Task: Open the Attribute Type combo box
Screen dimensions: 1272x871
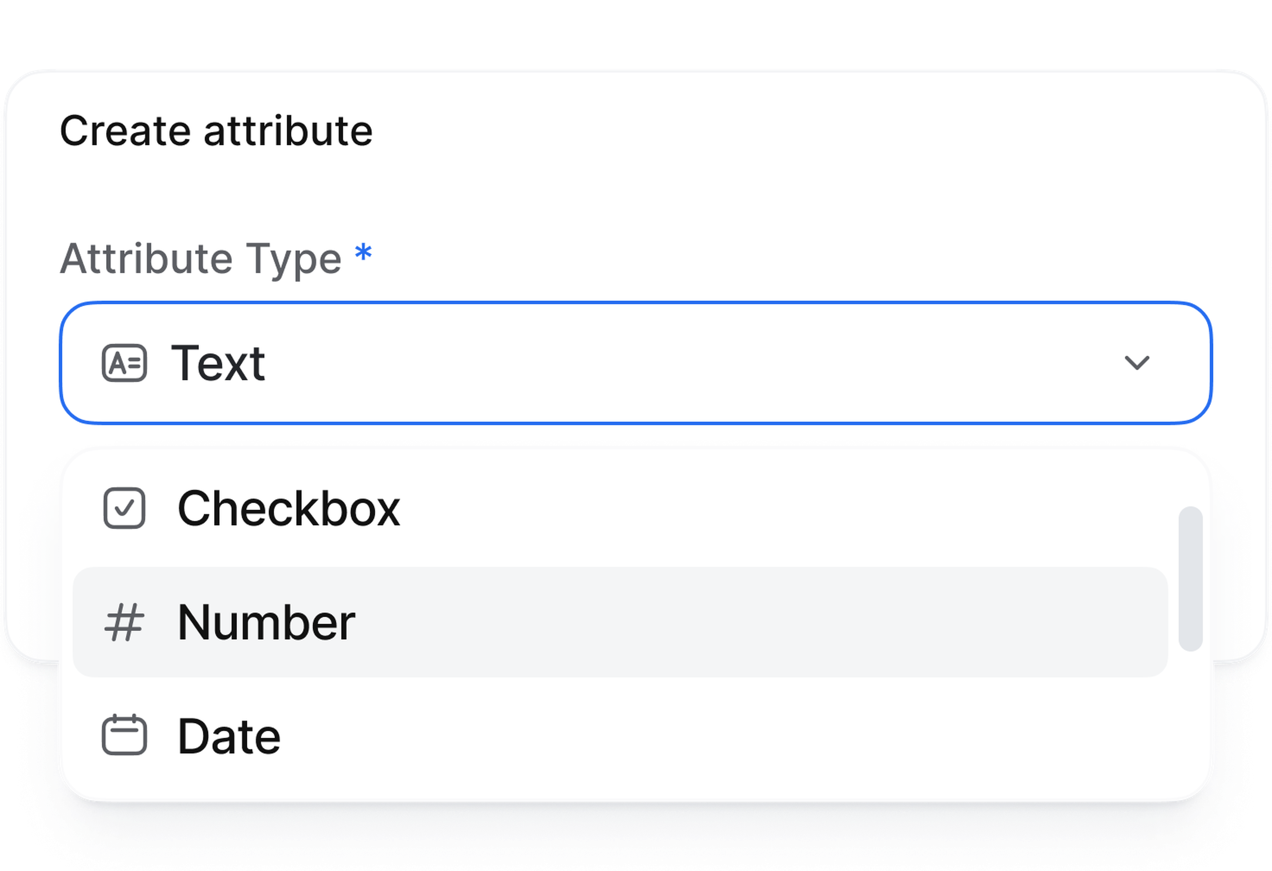Action: 635,363
